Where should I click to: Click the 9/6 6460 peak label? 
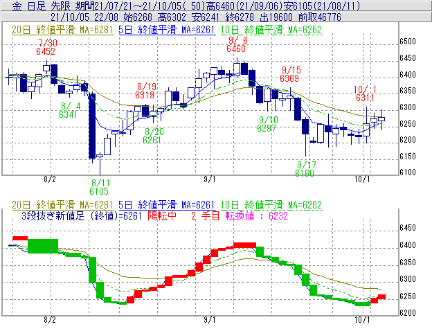pos(236,44)
